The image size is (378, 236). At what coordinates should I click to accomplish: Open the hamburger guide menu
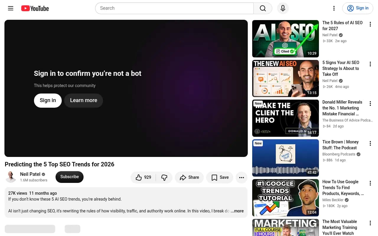coord(11,8)
